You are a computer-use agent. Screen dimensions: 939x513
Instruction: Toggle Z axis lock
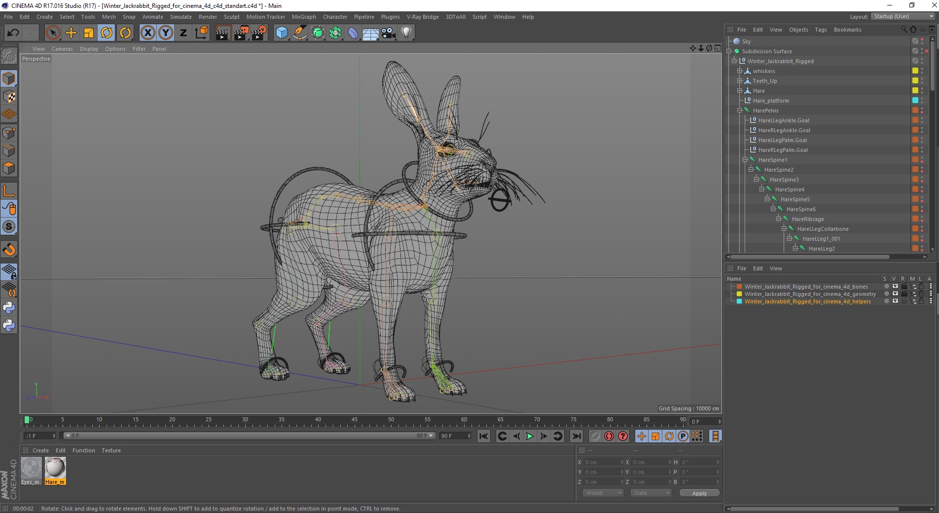click(x=183, y=33)
